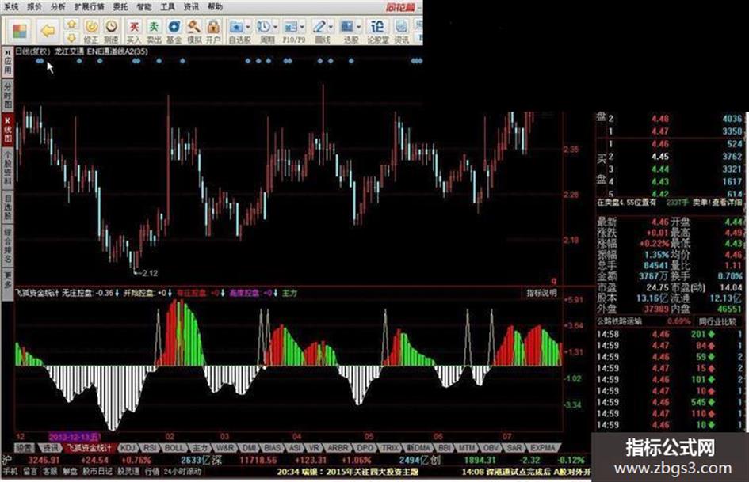Open the 公路铁路运输 sector link
The image size is (749, 482).
coord(619,321)
